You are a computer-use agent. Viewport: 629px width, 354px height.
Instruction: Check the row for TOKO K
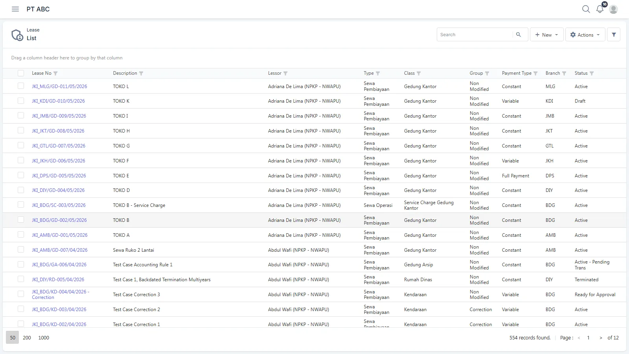[21, 101]
